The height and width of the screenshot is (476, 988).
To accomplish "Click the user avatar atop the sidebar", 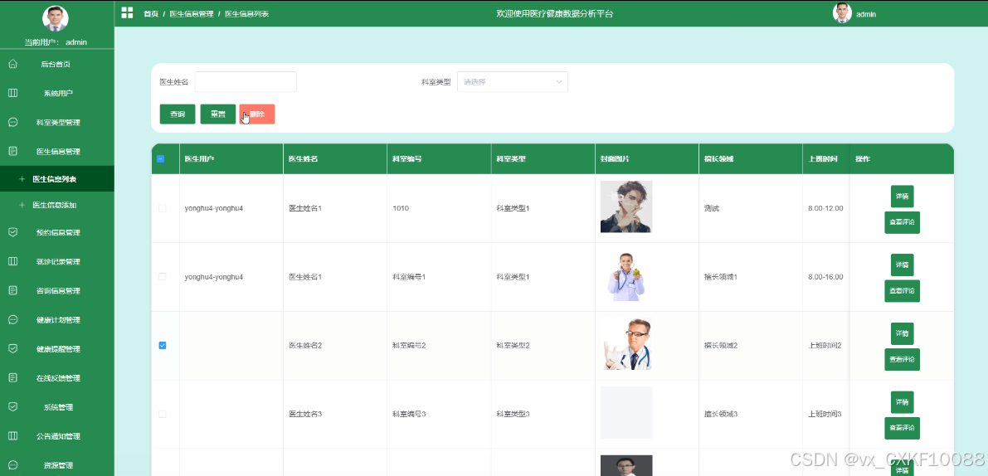I will (56, 18).
